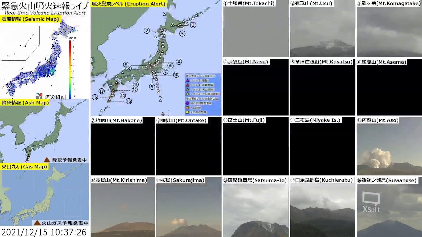Click the seismic intensity color scale bar
422x237 pixels.
(70, 69)
